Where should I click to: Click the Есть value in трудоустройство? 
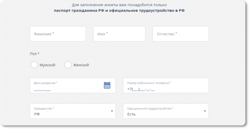131,114
